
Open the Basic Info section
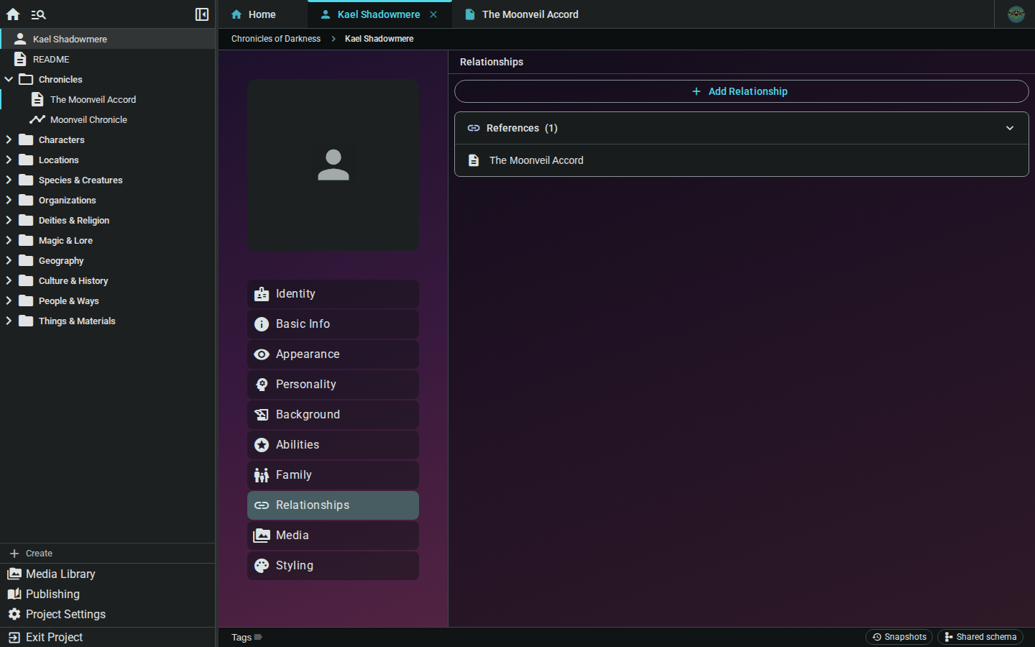[x=333, y=324]
